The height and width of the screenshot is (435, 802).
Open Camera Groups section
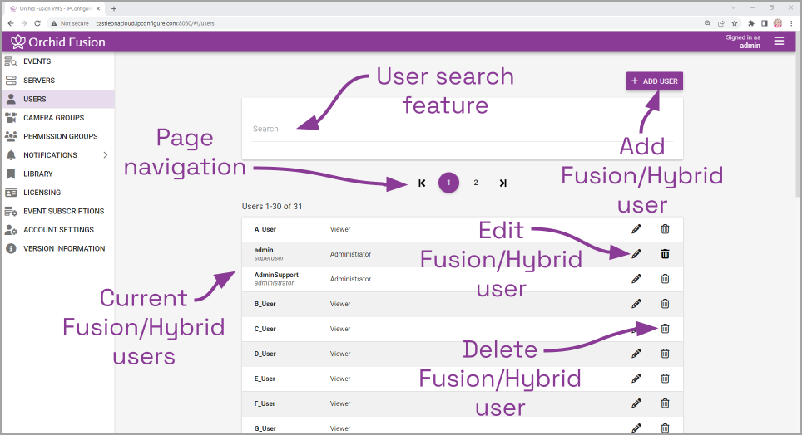point(57,117)
